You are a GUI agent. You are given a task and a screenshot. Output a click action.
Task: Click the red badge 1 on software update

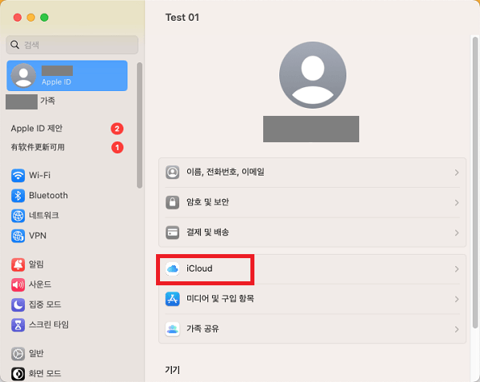pyautogui.click(x=117, y=147)
